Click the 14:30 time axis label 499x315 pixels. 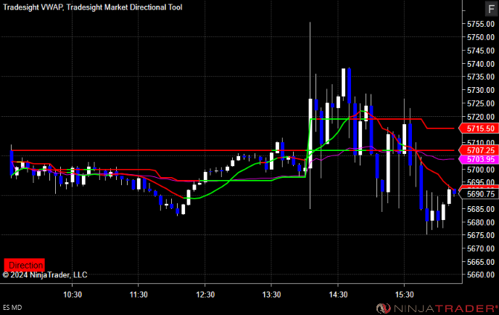(x=338, y=294)
